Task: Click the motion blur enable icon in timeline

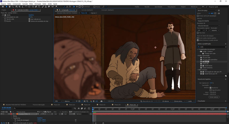Action: coord(85,108)
